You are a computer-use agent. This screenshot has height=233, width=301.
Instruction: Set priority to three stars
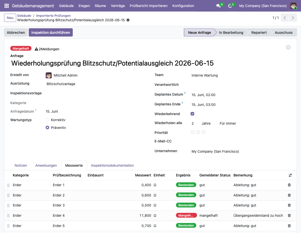point(203,132)
